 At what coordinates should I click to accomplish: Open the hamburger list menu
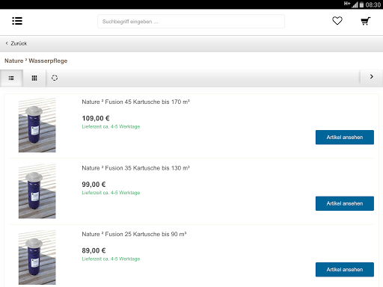coord(17,21)
